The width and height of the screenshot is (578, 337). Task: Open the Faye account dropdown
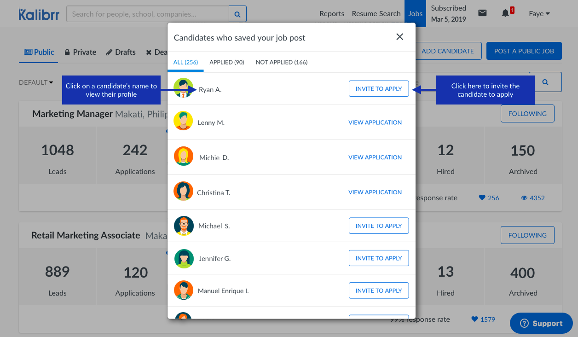coord(539,14)
